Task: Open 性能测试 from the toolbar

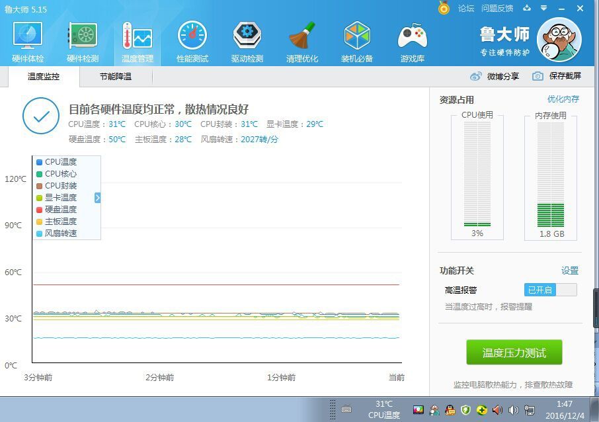Action: pyautogui.click(x=192, y=40)
